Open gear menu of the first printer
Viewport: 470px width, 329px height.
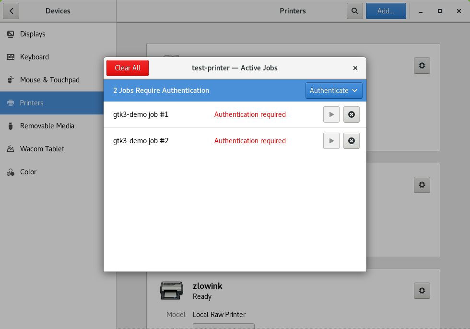422,66
